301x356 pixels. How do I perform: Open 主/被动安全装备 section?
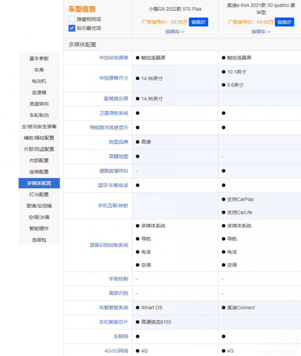pyautogui.click(x=39, y=126)
